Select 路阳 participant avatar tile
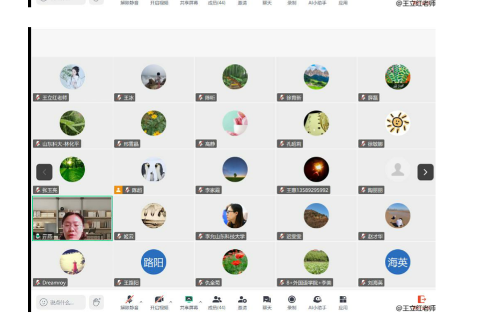Image resolution: width=481 pixels, height=318 pixels. 154,263
